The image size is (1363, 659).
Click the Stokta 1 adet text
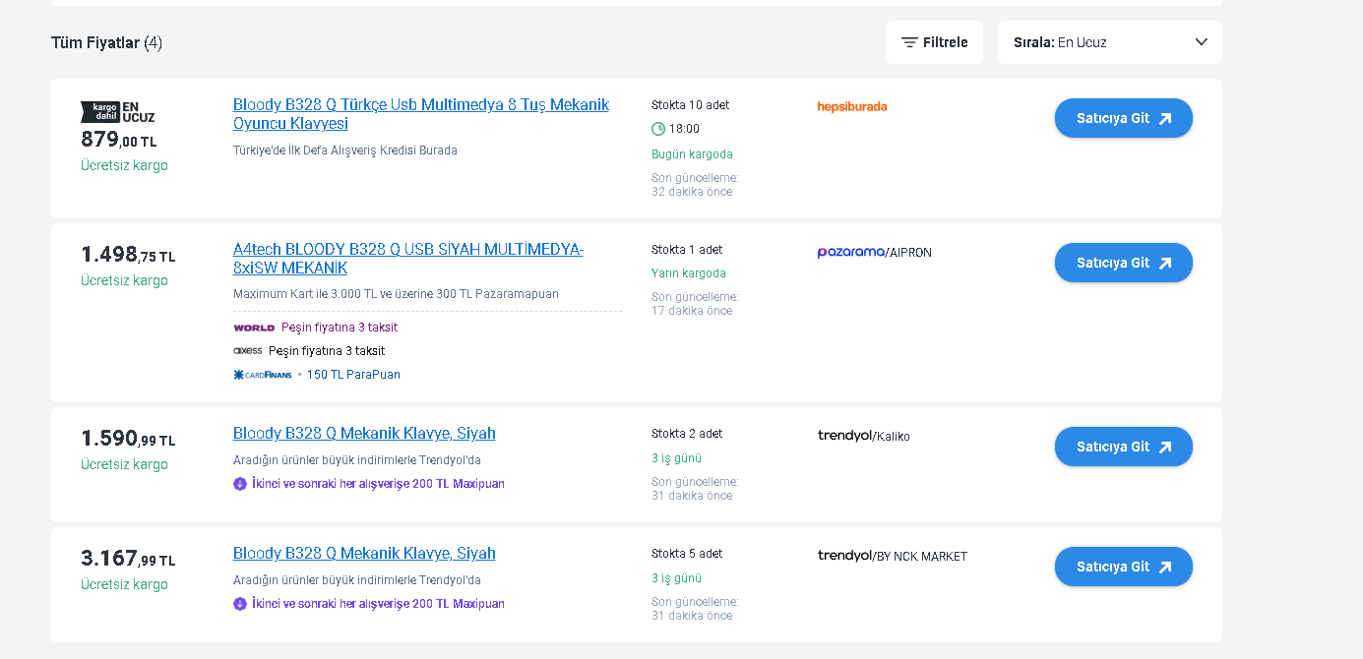[x=687, y=250]
